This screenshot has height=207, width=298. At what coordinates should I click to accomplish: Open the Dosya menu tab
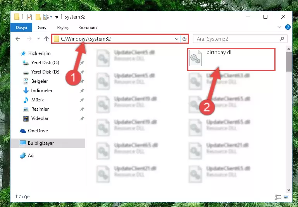pyautogui.click(x=21, y=27)
